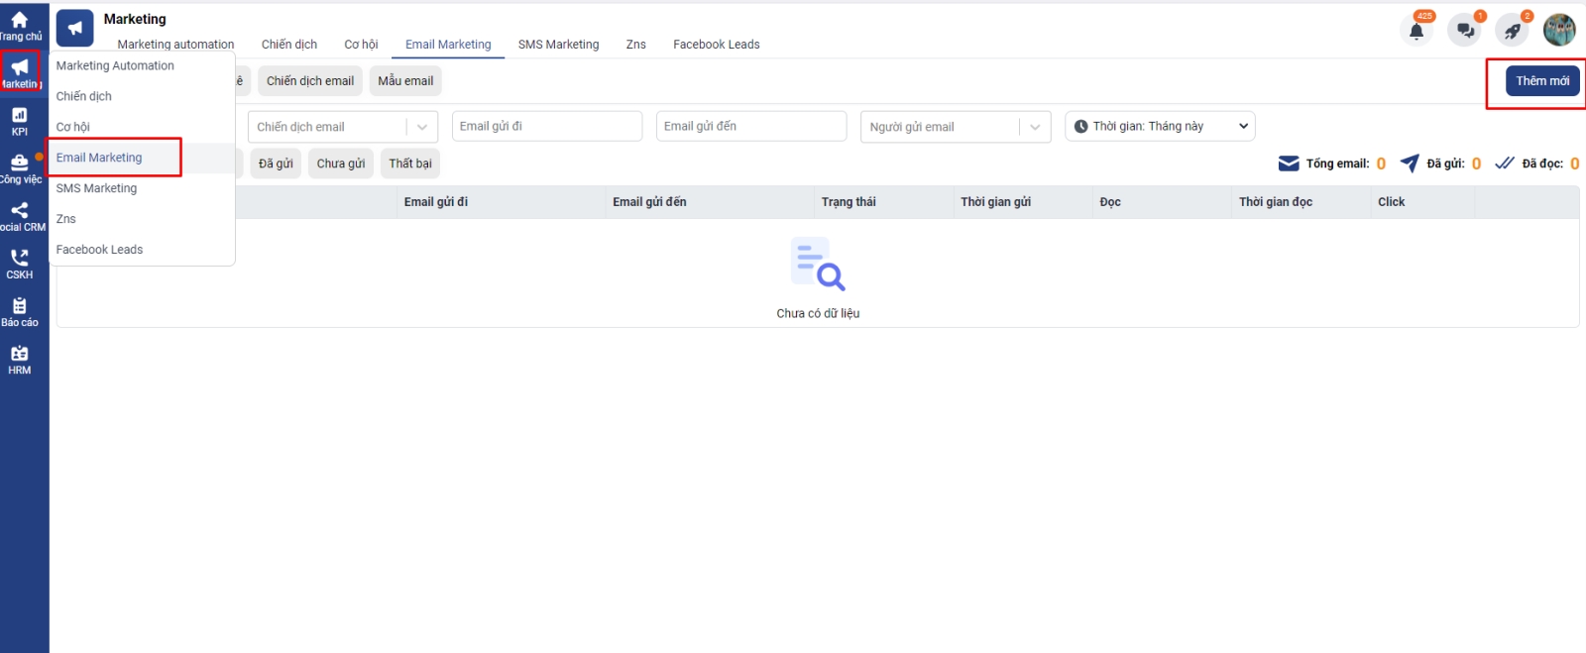This screenshot has width=1586, height=653.
Task: Open the user profile avatar
Action: coord(1559,30)
